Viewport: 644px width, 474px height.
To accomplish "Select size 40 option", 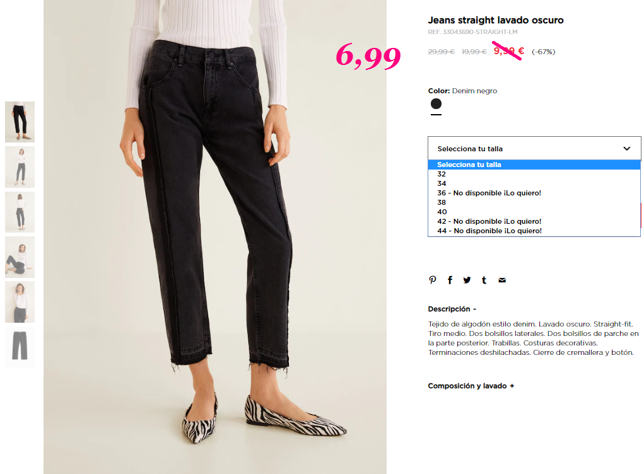I will (x=534, y=212).
